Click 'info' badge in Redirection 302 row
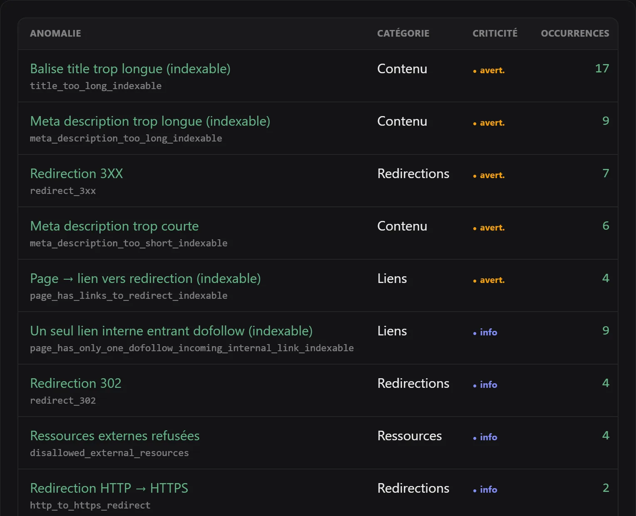The width and height of the screenshot is (636, 516). click(x=485, y=385)
